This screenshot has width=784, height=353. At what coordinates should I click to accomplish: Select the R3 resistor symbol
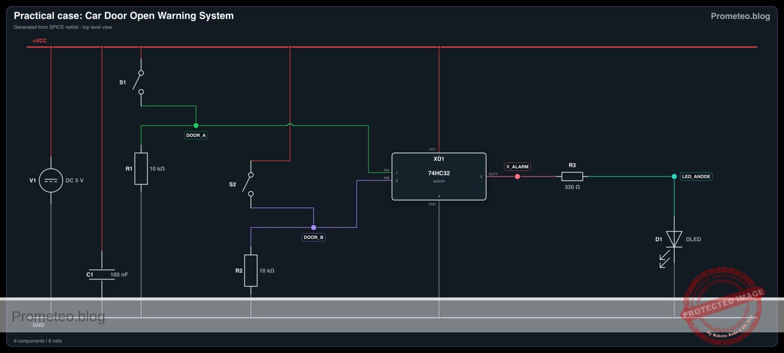coord(572,176)
